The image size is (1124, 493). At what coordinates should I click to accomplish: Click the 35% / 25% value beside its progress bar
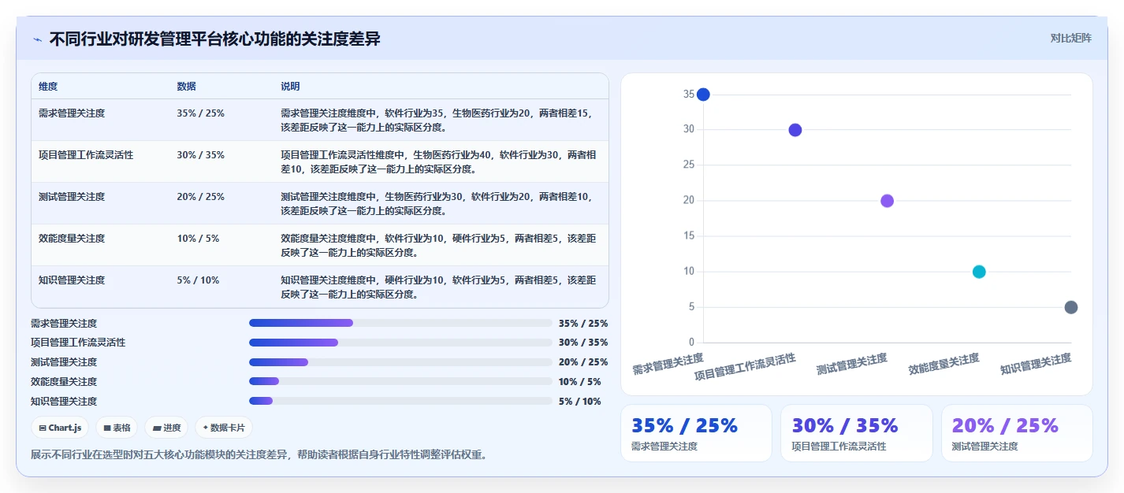583,323
